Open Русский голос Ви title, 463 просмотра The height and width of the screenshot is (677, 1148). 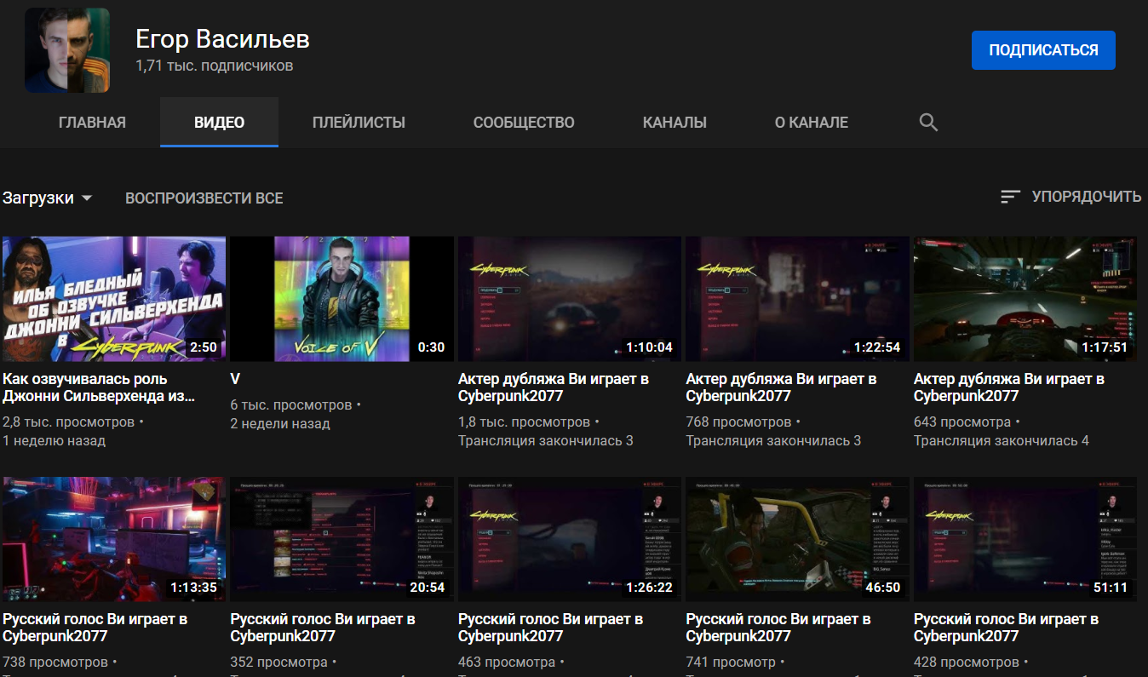(551, 628)
